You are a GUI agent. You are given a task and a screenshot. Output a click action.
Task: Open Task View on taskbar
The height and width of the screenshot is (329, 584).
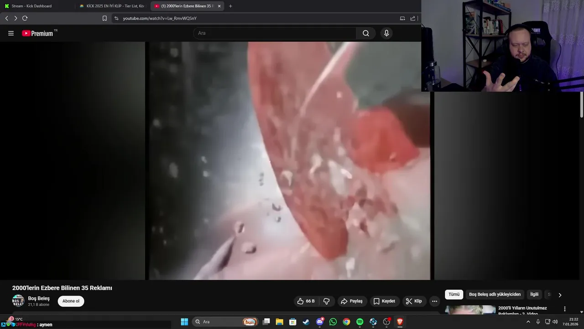tap(266, 322)
